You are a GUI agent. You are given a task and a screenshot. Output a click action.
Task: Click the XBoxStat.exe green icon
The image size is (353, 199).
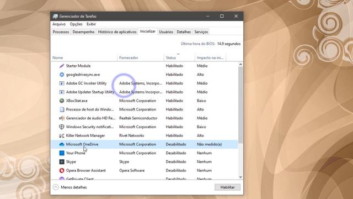click(x=62, y=101)
